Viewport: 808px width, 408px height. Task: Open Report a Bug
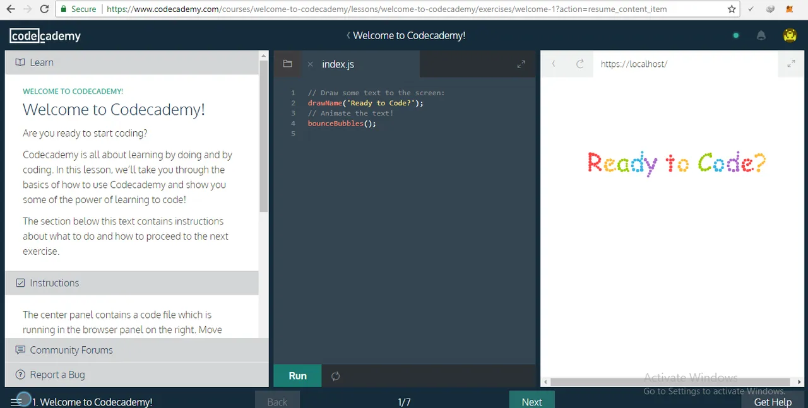tap(136, 375)
